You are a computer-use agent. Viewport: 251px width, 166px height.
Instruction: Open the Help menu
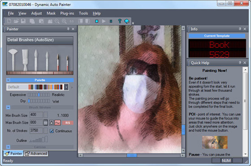[96, 13]
